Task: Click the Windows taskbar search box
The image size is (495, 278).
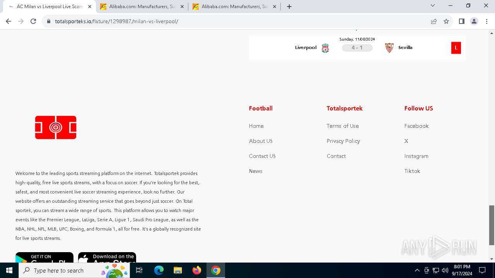Action: [x=74, y=270]
